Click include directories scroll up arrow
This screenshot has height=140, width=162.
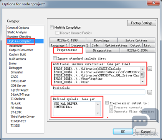tap(142, 69)
